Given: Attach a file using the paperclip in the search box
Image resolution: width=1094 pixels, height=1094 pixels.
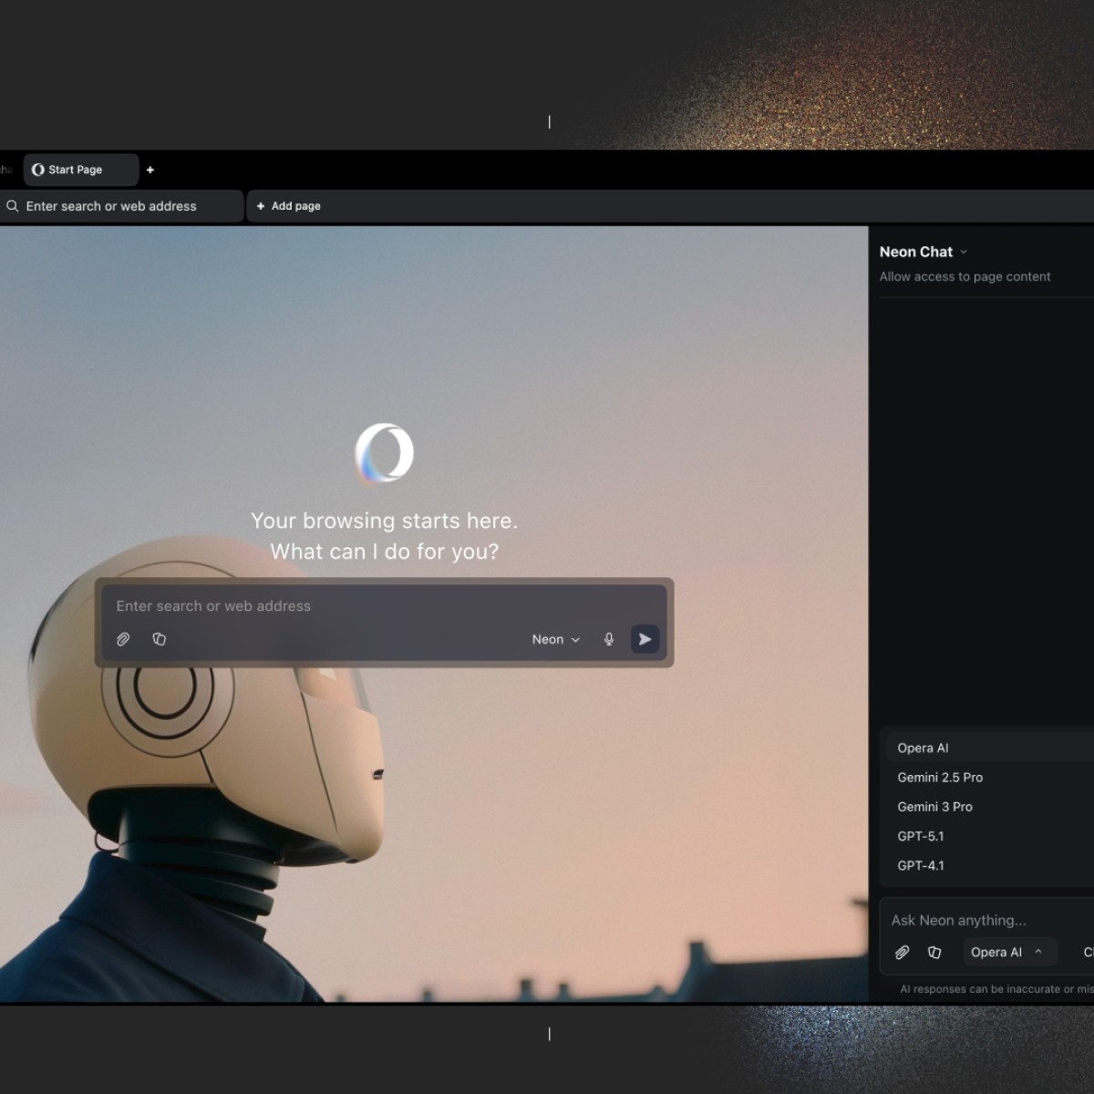Looking at the screenshot, I should [x=123, y=639].
